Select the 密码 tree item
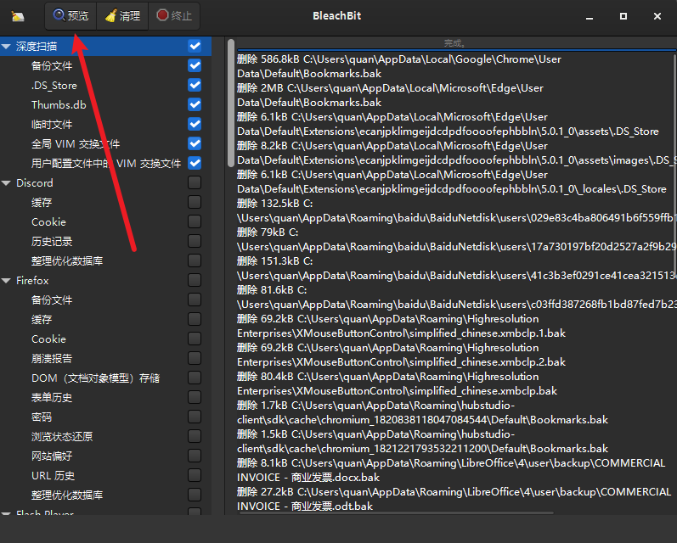This screenshot has height=543, width=677. tap(42, 417)
